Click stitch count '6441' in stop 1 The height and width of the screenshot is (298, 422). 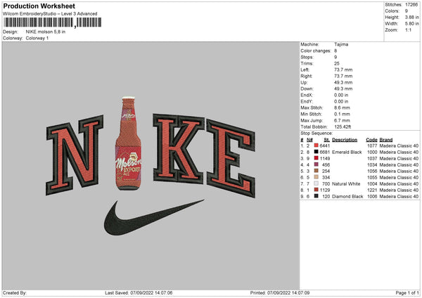[x=324, y=145]
